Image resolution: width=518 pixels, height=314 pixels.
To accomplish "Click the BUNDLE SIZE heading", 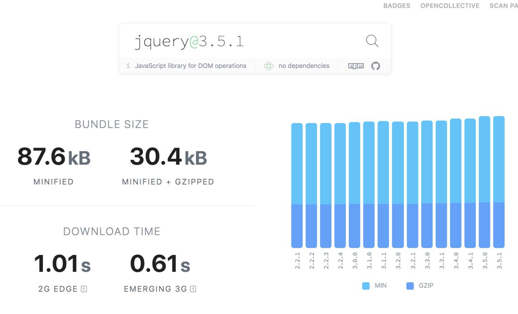I will coord(112,124).
